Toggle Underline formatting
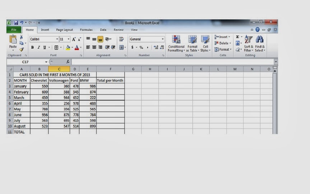Viewport: 310px width, 194px height. coord(45,47)
